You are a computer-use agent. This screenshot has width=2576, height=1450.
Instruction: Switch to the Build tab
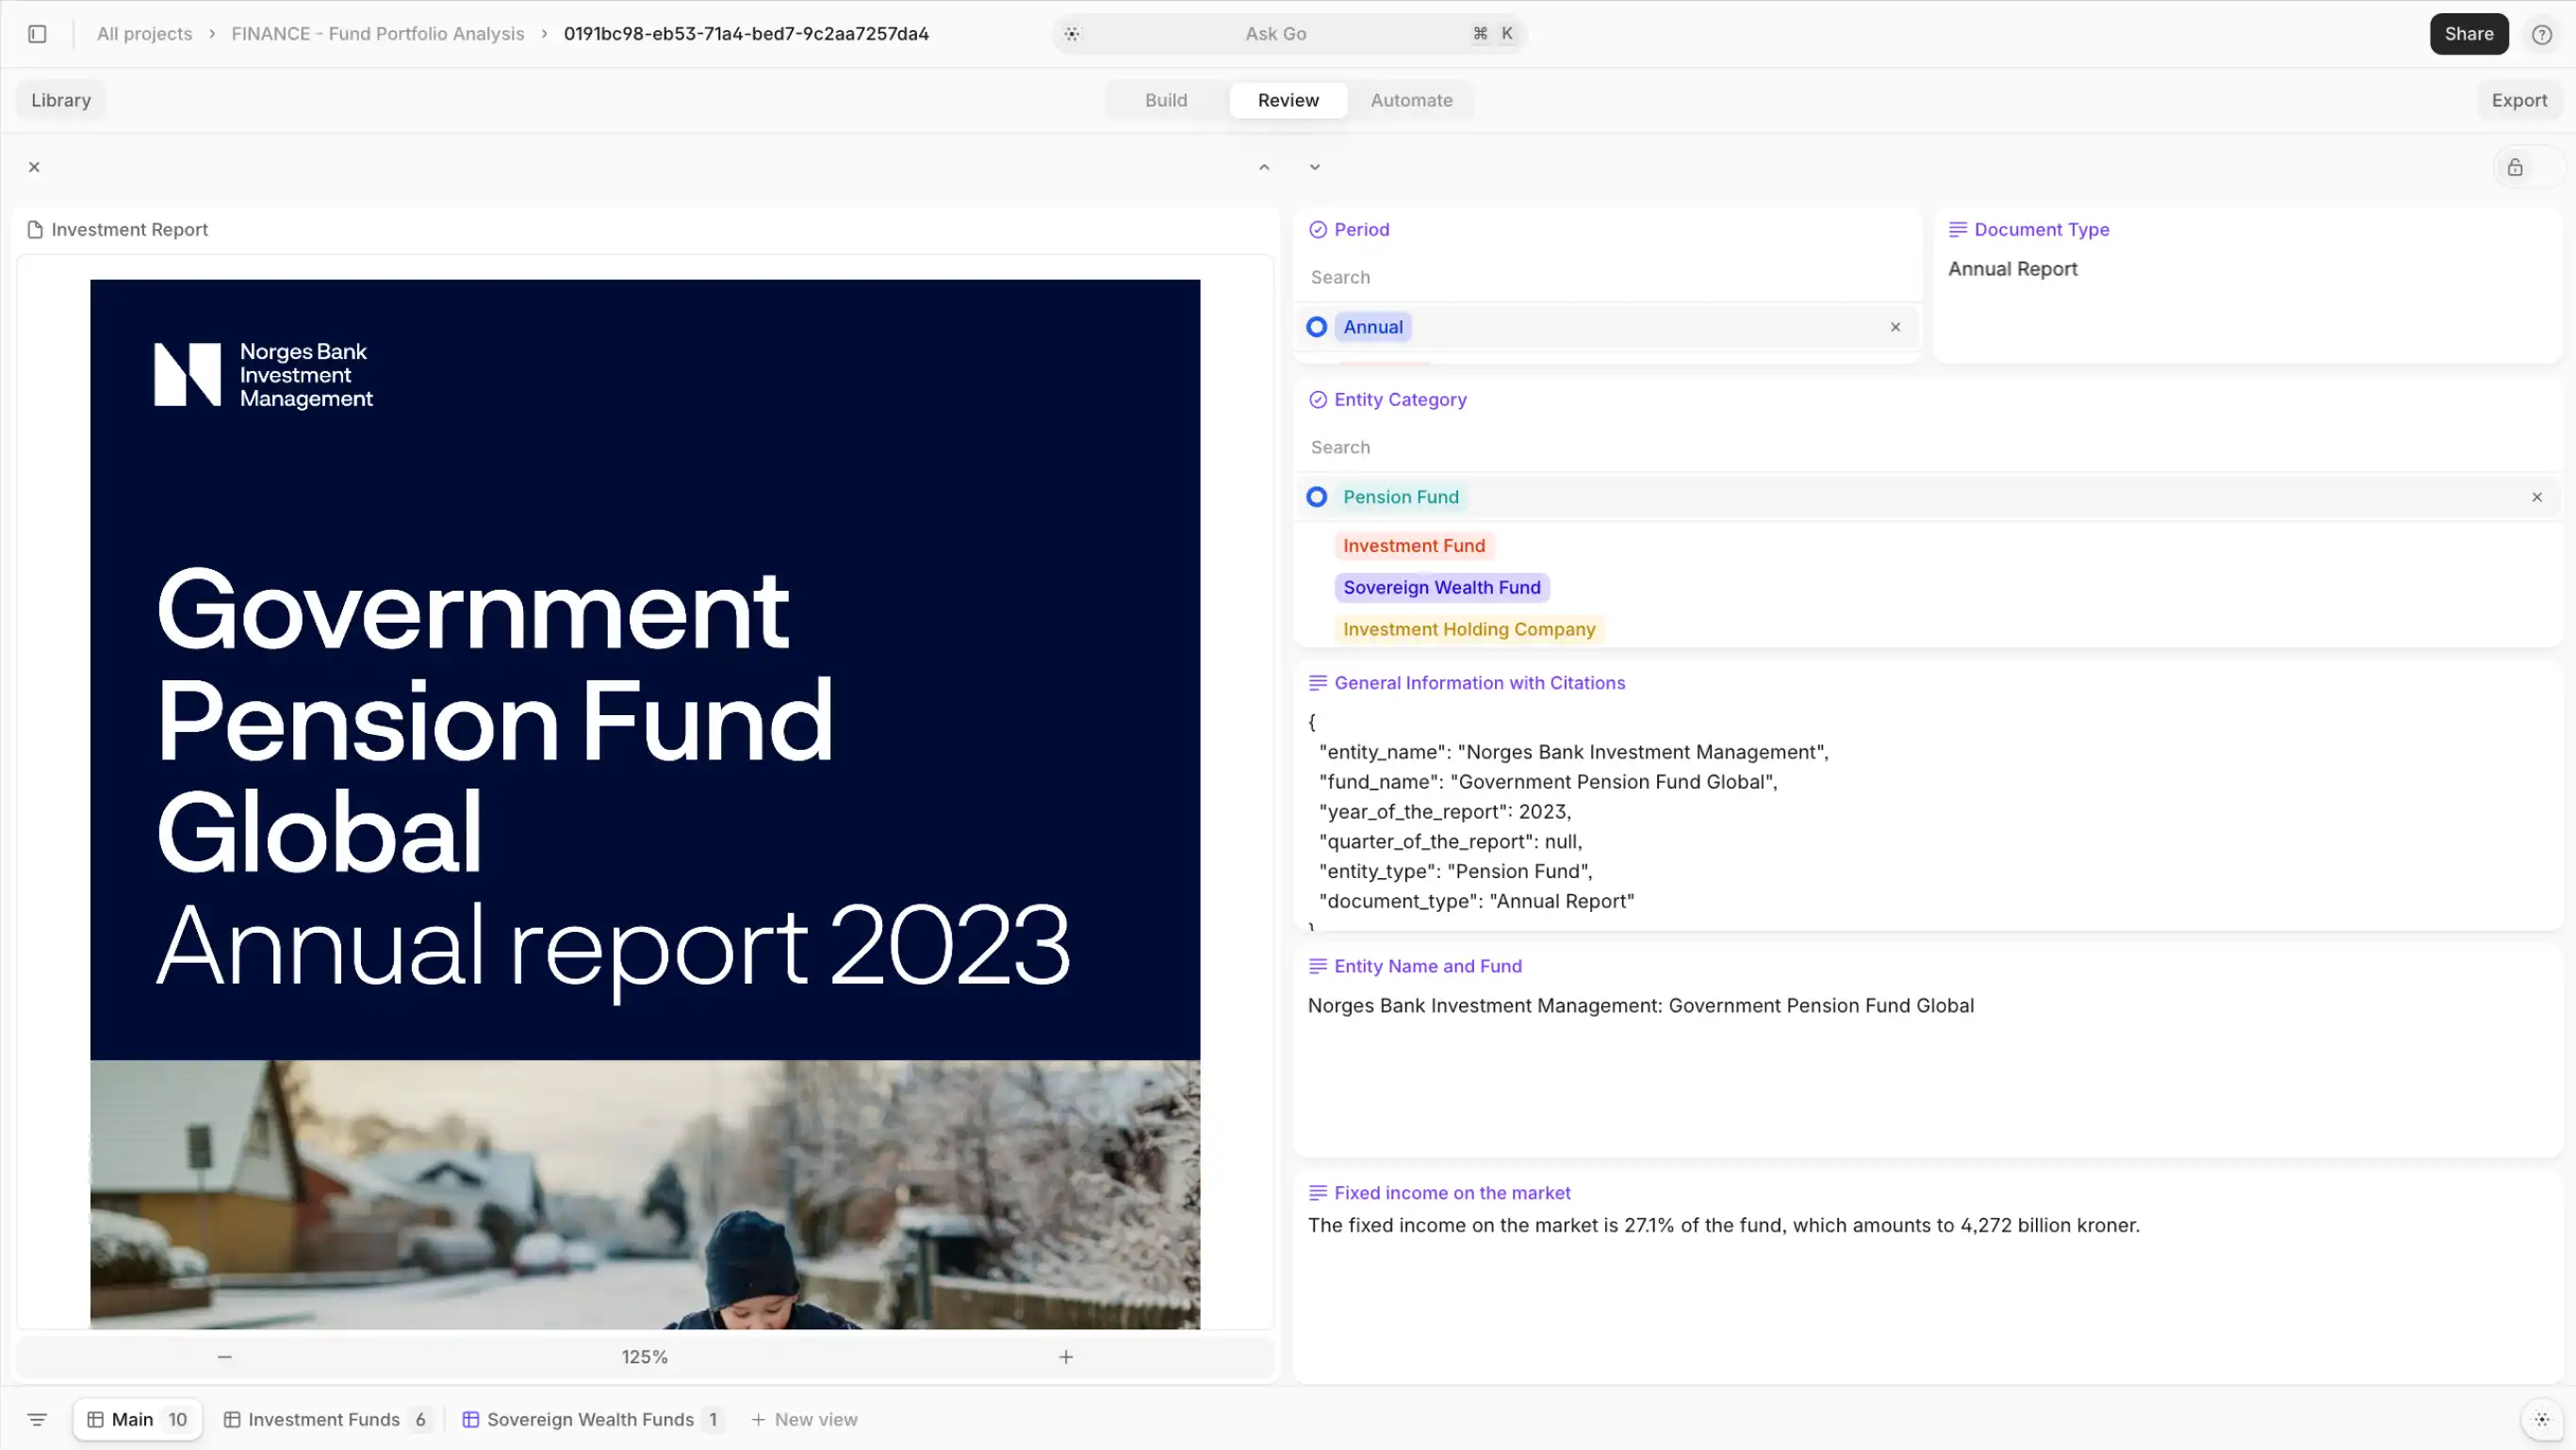(1165, 100)
